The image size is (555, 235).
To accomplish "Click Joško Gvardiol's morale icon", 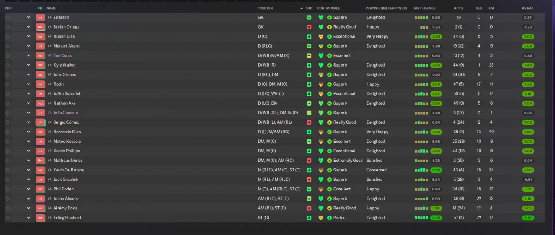I will tap(330, 93).
